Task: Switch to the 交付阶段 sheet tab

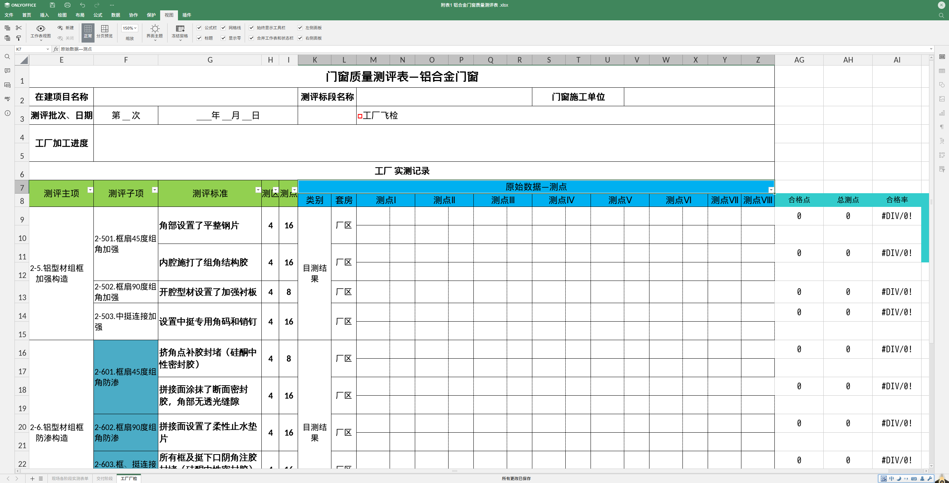Action: point(104,479)
